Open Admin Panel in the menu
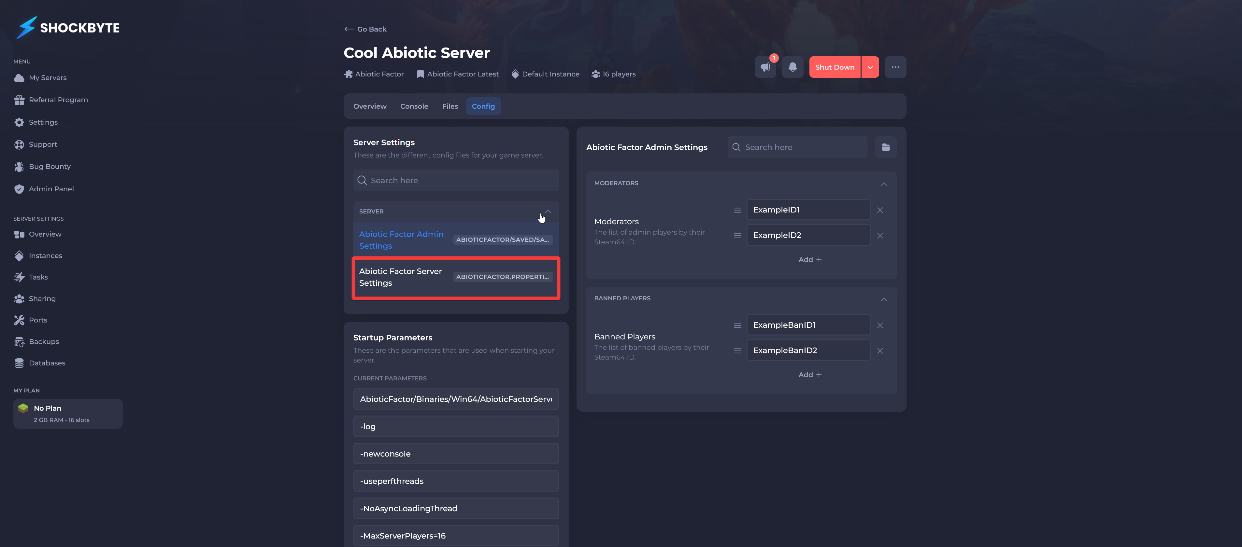 pos(44,189)
